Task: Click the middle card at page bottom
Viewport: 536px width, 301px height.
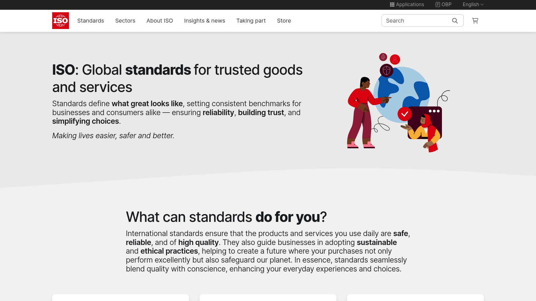Action: (x=268, y=299)
